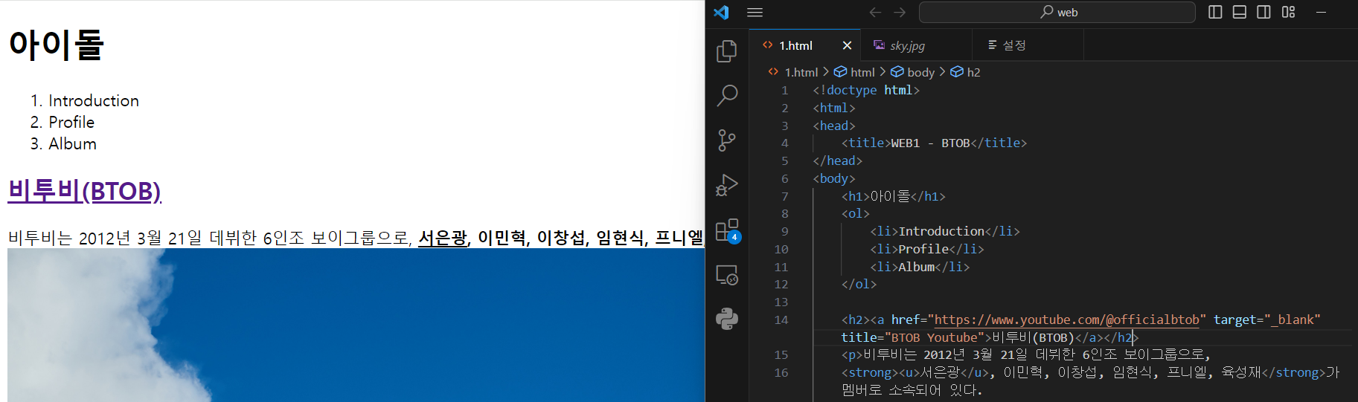The image size is (1358, 402).
Task: Switch to the 1.html editor tab
Action: click(x=795, y=45)
